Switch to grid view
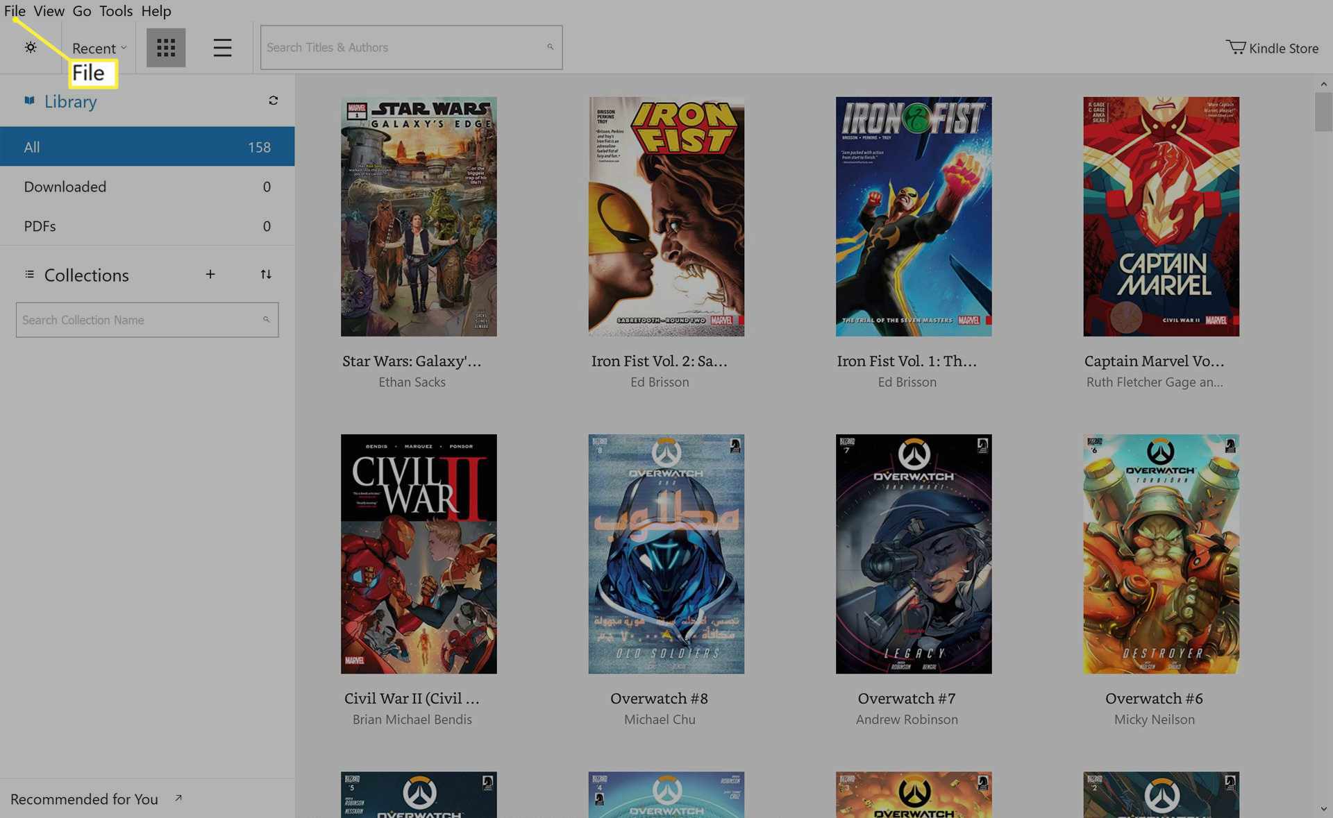1333x818 pixels. (166, 47)
